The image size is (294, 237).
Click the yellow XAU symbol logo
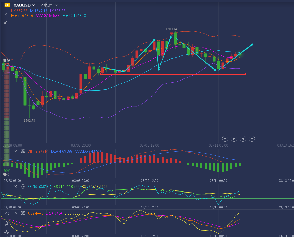(7, 5)
